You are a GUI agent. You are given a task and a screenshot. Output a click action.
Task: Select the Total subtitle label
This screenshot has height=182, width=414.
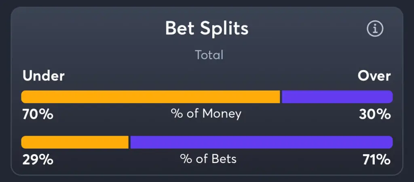click(x=209, y=55)
